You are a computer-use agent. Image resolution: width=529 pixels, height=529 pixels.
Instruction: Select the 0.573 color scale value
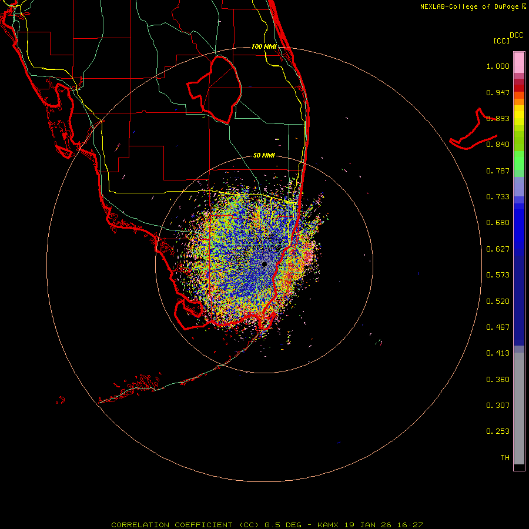click(498, 275)
